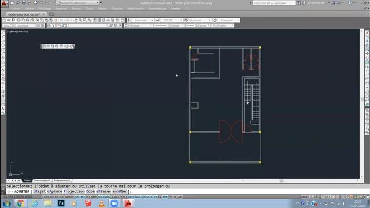Switch to the Présentation1 layout tab
Image resolution: width=370 pixels, height=208 pixels.
[x=42, y=180]
